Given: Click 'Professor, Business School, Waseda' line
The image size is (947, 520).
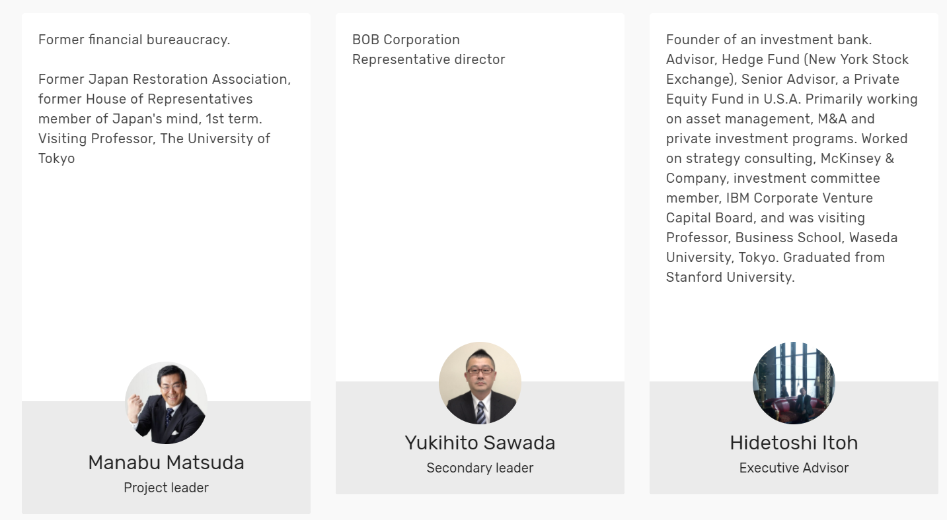Looking at the screenshot, I should pos(782,238).
